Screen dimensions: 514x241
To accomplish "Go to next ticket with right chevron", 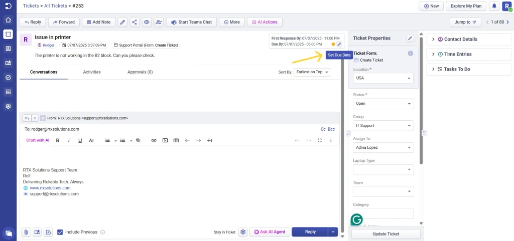I will click(x=508, y=22).
